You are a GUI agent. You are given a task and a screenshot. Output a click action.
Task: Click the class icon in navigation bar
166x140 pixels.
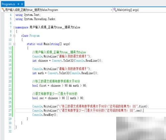coord(3,10)
